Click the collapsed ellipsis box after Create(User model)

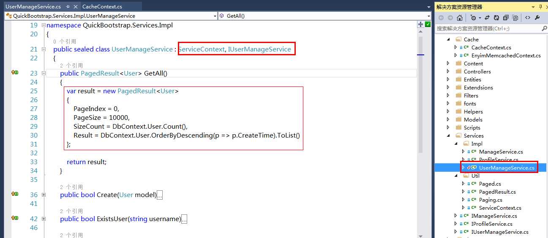160,195
